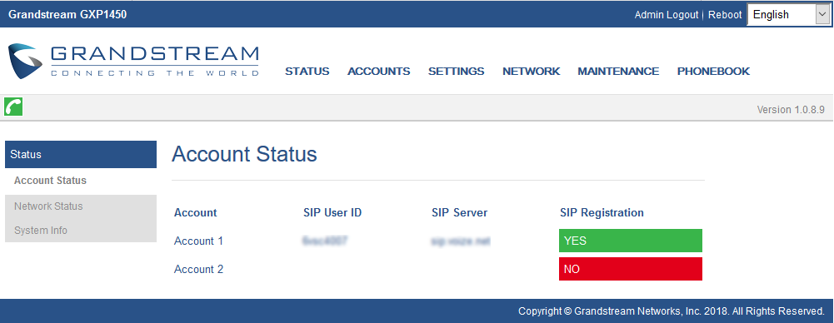Click the Account Status page heading

click(x=244, y=155)
